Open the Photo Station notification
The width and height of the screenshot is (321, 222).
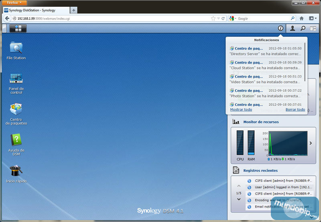click(x=266, y=93)
